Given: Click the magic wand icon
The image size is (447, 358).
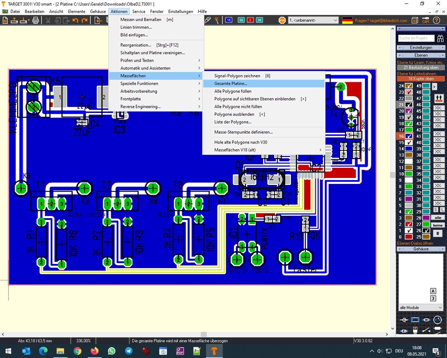Looking at the screenshot, I should (216, 20).
